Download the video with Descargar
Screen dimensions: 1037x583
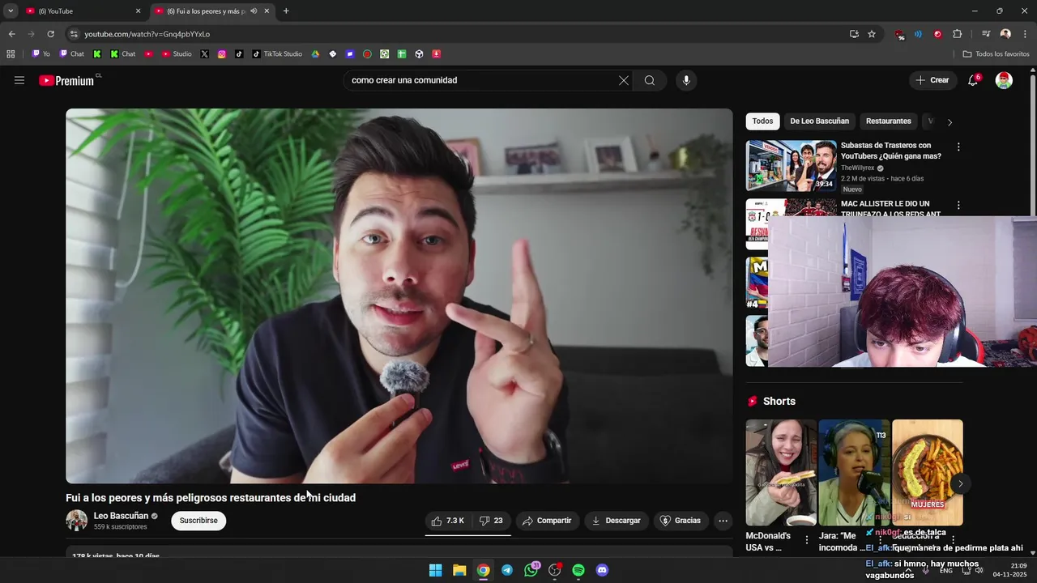pos(617,521)
